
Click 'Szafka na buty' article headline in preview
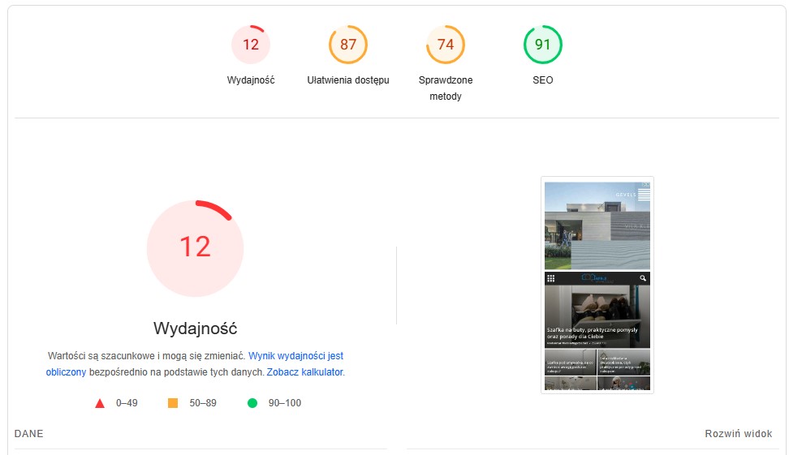coord(593,333)
